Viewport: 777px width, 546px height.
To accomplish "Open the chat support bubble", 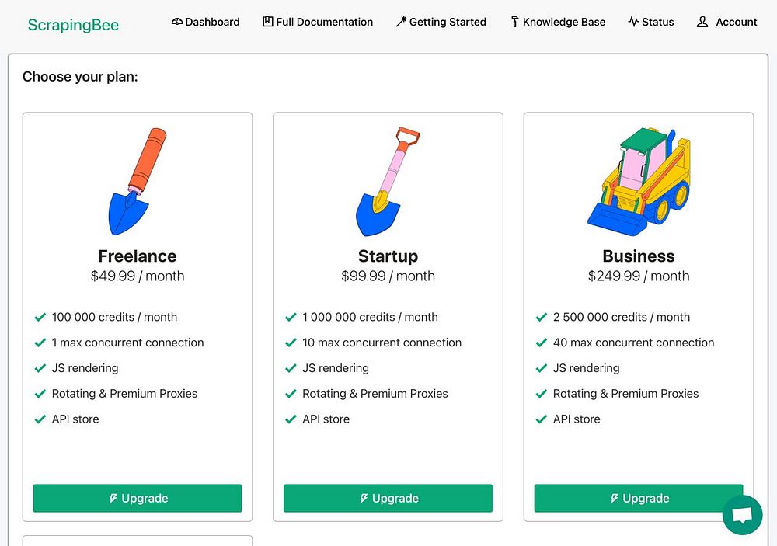I will point(742,515).
